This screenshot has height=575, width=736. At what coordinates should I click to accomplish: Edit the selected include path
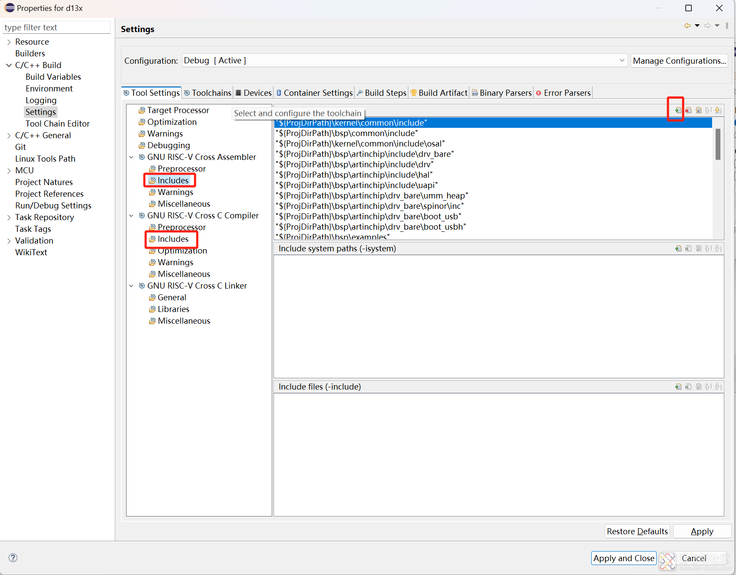click(x=698, y=110)
